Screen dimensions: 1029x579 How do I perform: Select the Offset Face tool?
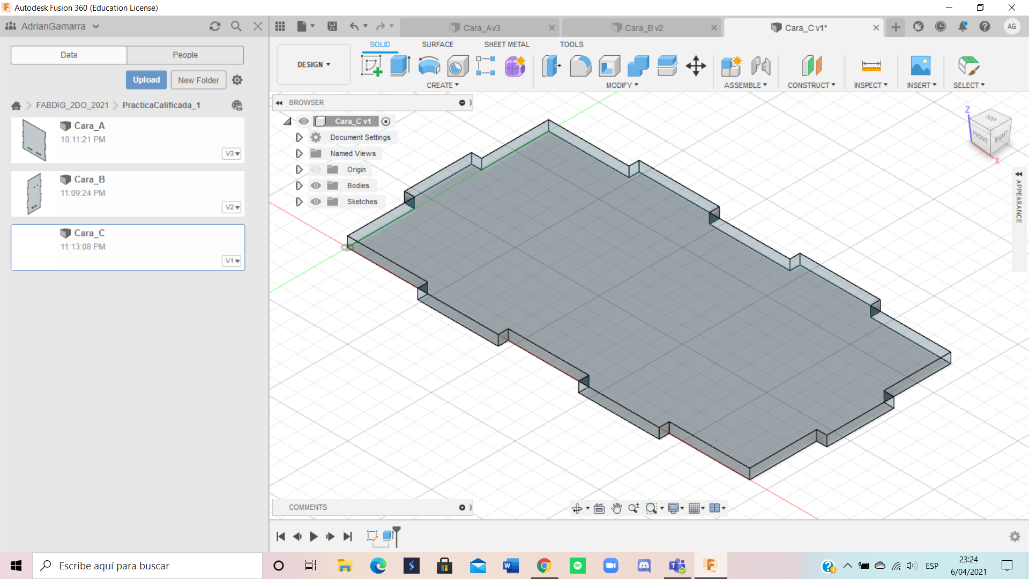(x=667, y=66)
